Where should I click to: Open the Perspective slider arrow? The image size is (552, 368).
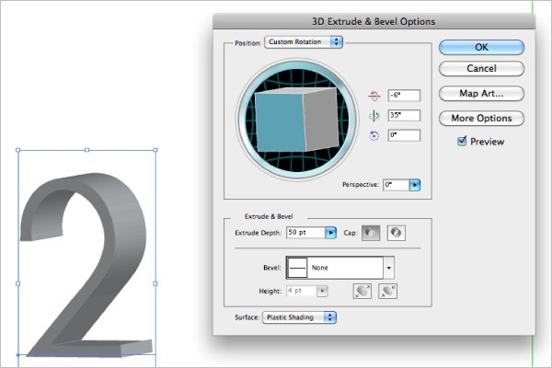pos(415,185)
